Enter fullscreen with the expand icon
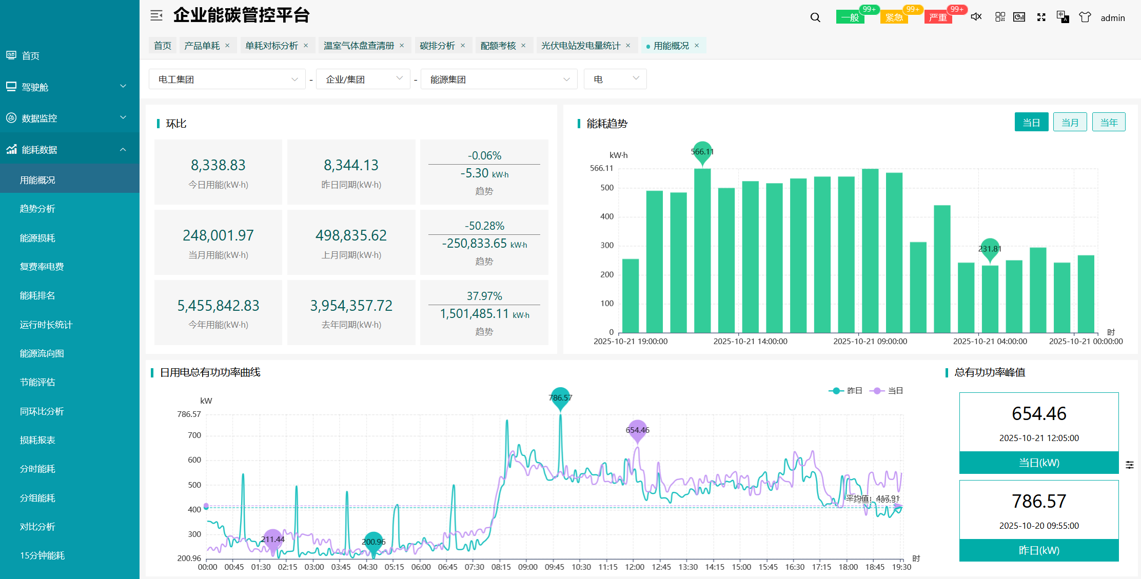1141x579 pixels. tap(1041, 17)
